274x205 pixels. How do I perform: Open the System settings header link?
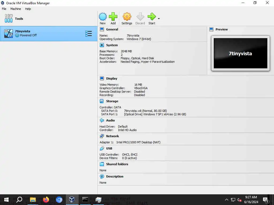(112, 45)
